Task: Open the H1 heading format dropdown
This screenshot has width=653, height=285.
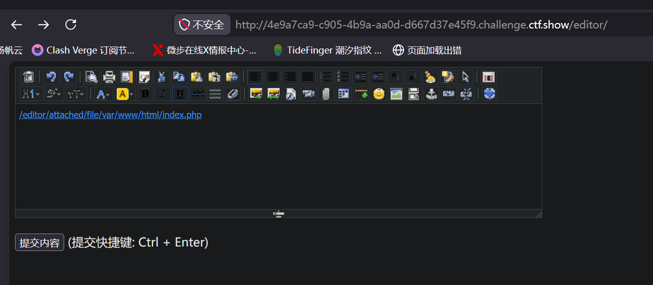Action: pos(31,94)
